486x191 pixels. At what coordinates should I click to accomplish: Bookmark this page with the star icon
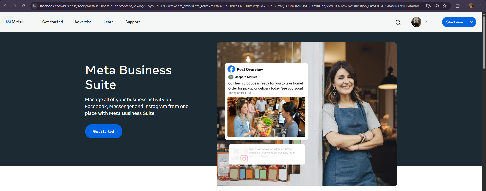coord(445,6)
